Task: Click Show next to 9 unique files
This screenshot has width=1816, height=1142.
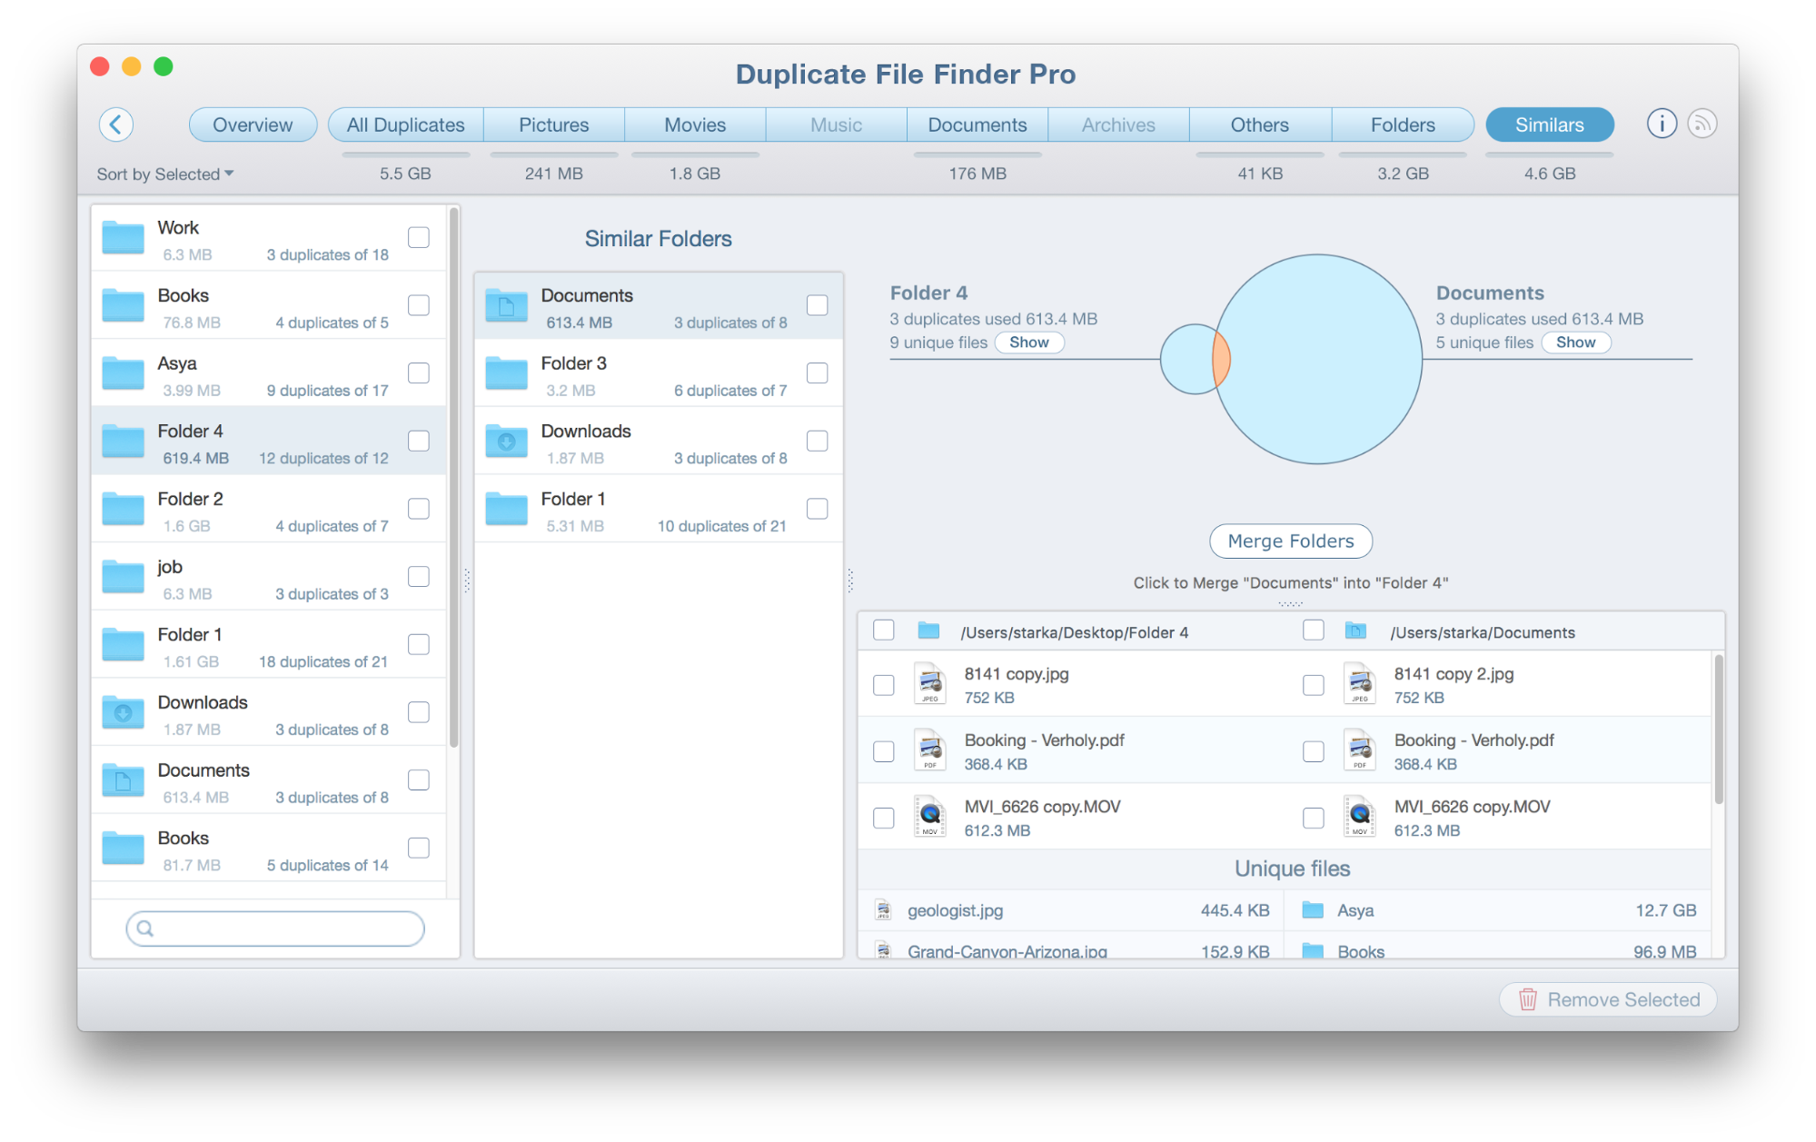Action: click(1029, 343)
